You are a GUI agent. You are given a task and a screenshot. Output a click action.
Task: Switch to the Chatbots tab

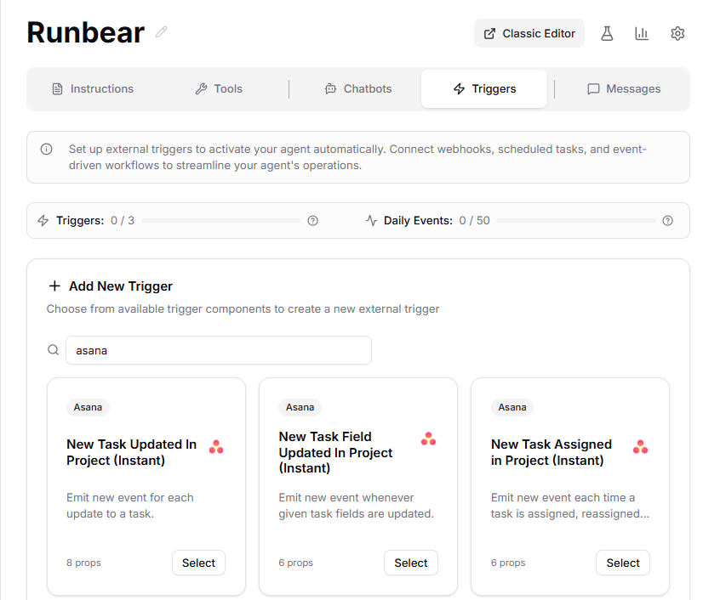click(x=358, y=88)
